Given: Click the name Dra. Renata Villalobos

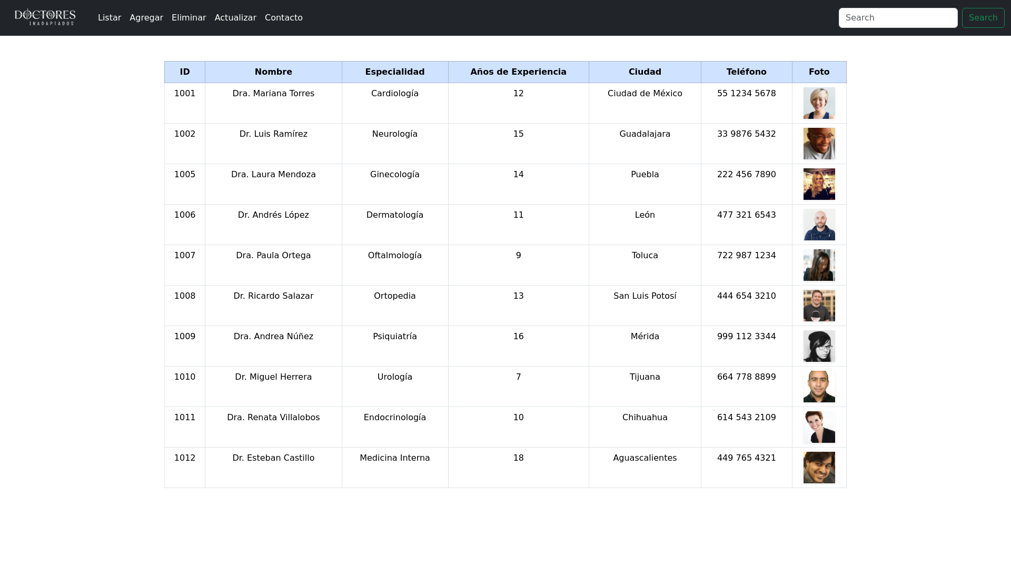Looking at the screenshot, I should (x=273, y=418).
